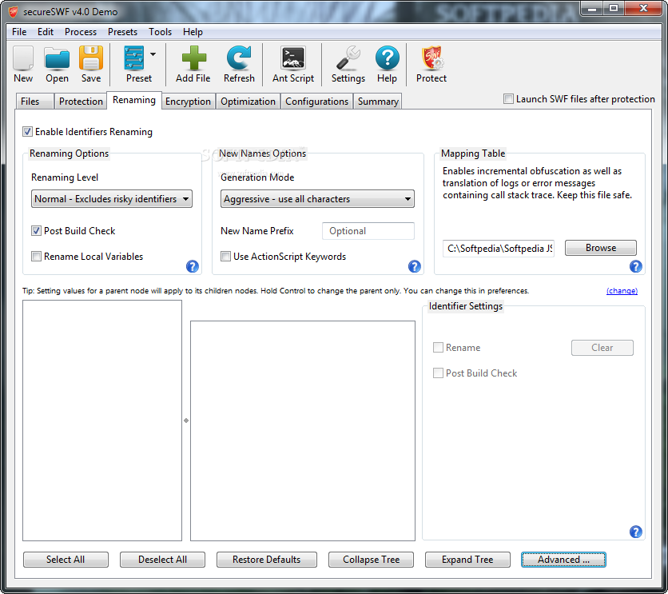Click help icon in New Names Options group
This screenshot has height=594, width=668.
tap(415, 266)
